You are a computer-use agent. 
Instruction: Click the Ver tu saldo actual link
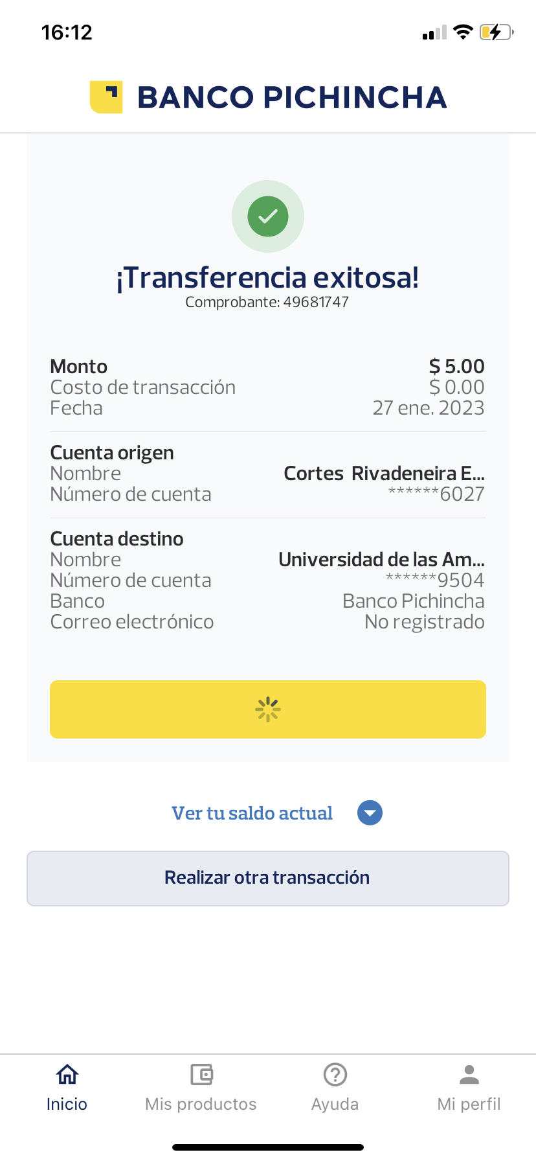[x=252, y=813]
